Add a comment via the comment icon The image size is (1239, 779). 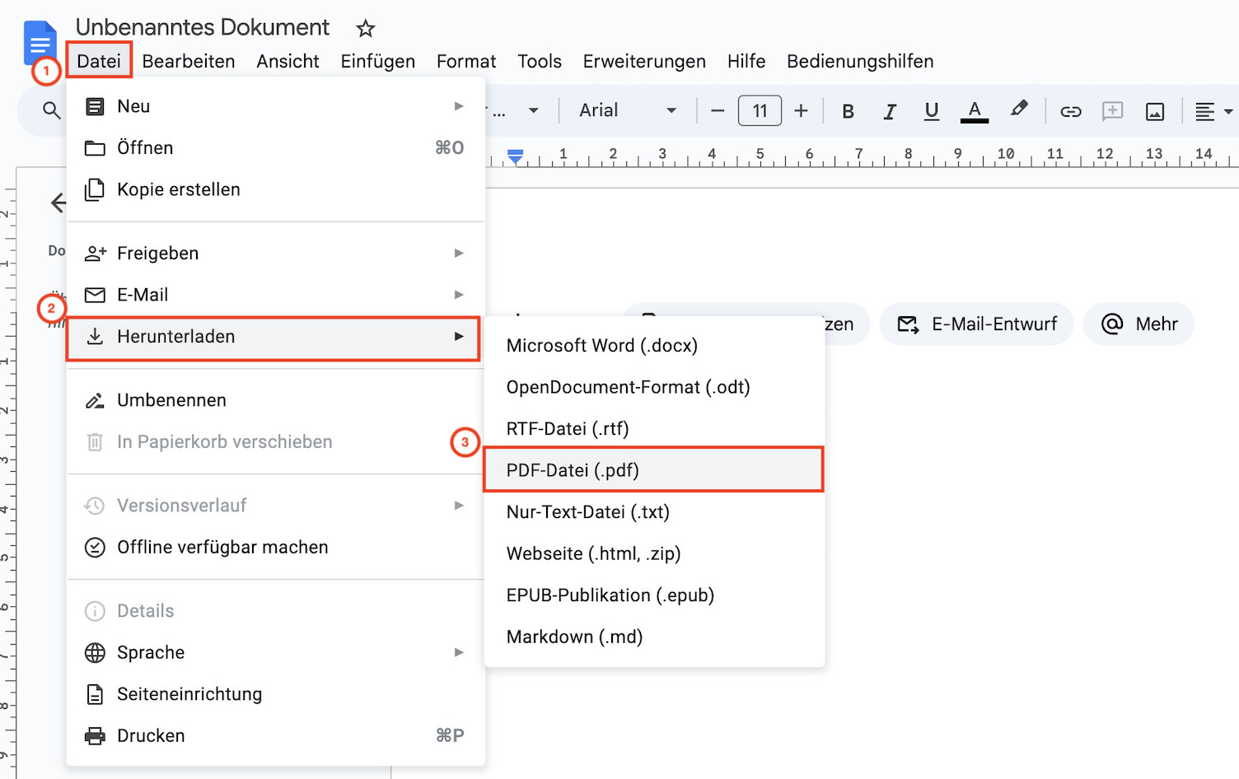click(1113, 110)
